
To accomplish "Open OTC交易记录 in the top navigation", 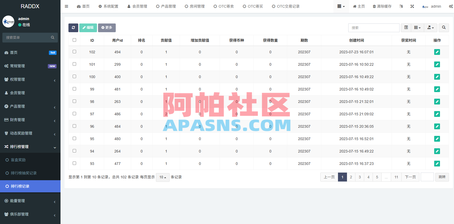I will pos(286,6).
